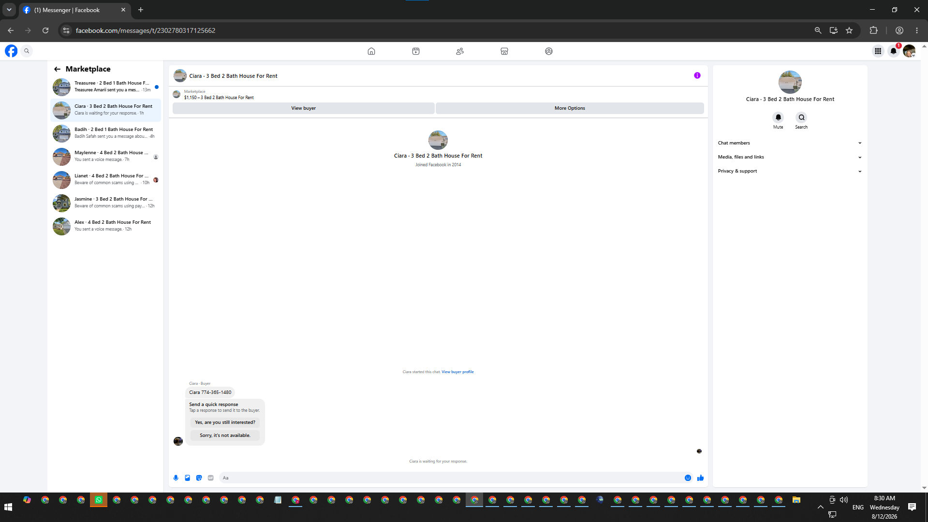Open Jasmine 3 Bed 2 Bath chat

(x=105, y=203)
